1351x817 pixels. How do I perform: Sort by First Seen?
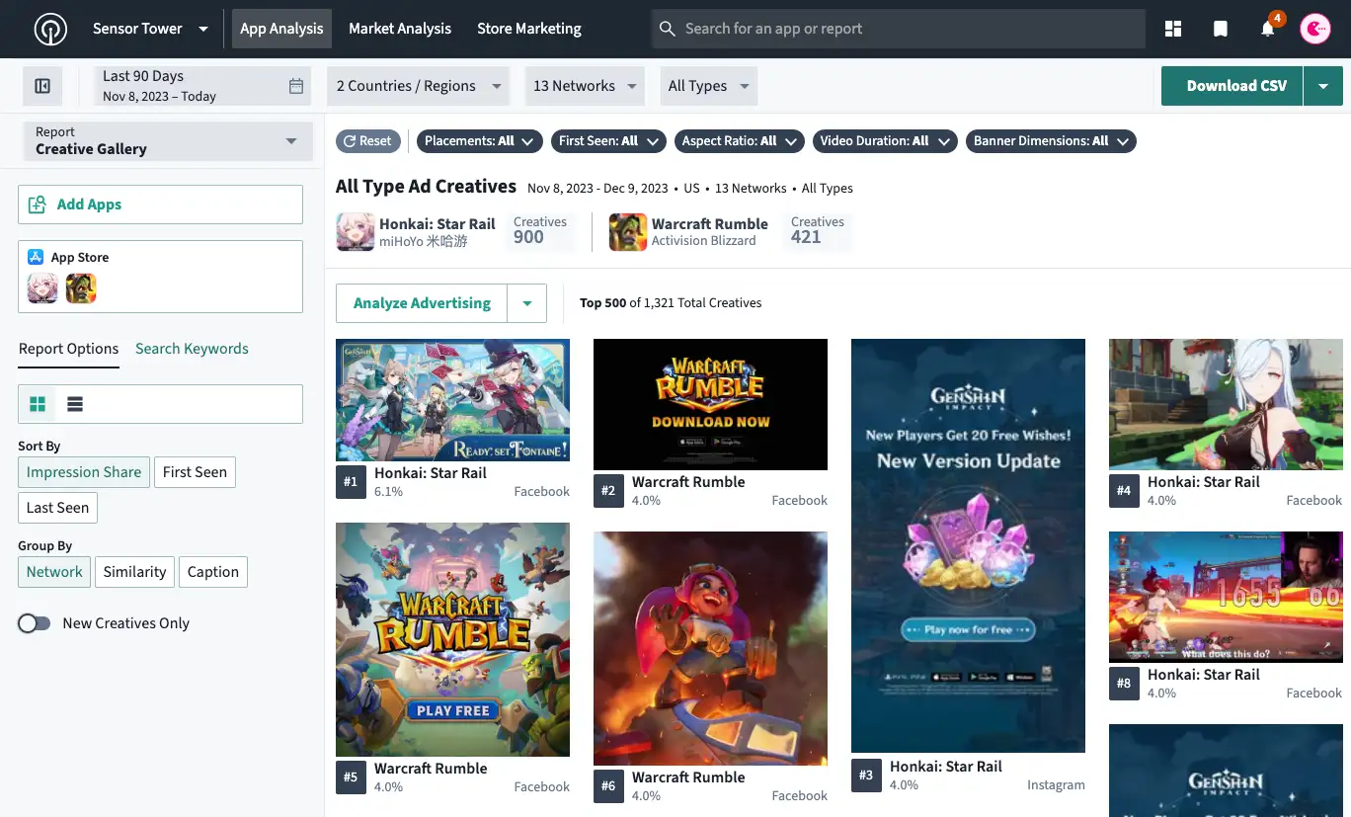(195, 472)
